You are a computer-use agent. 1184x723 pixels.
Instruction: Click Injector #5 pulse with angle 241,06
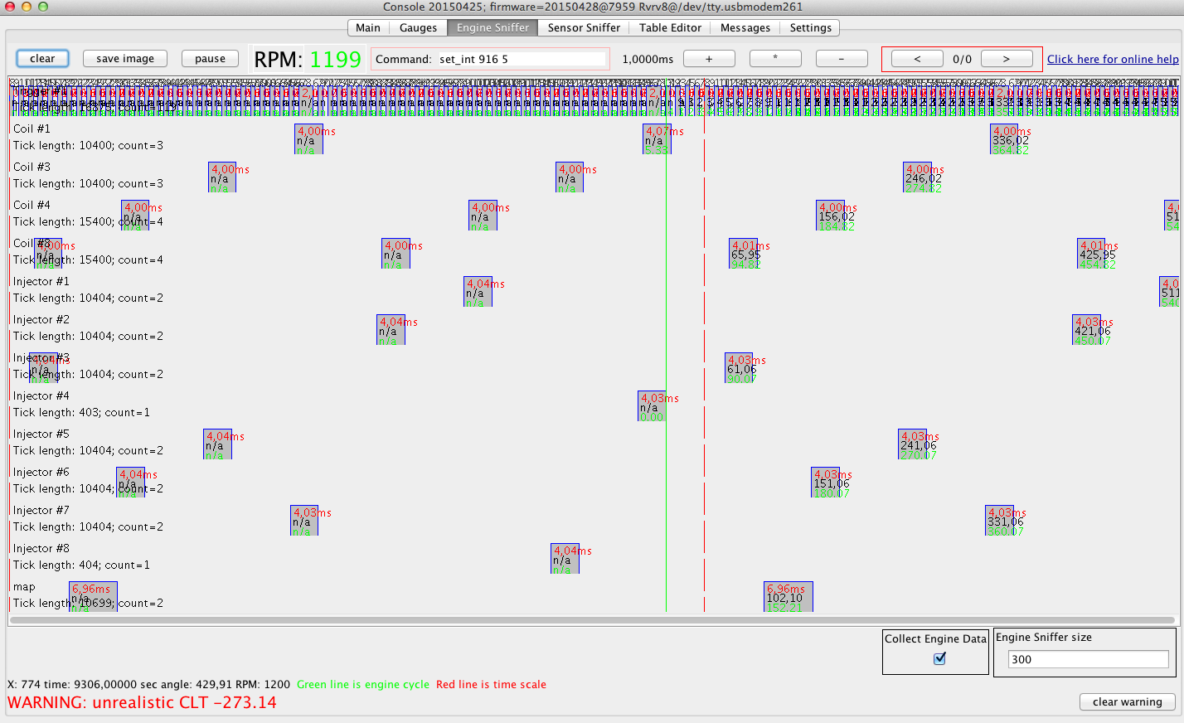tap(912, 444)
